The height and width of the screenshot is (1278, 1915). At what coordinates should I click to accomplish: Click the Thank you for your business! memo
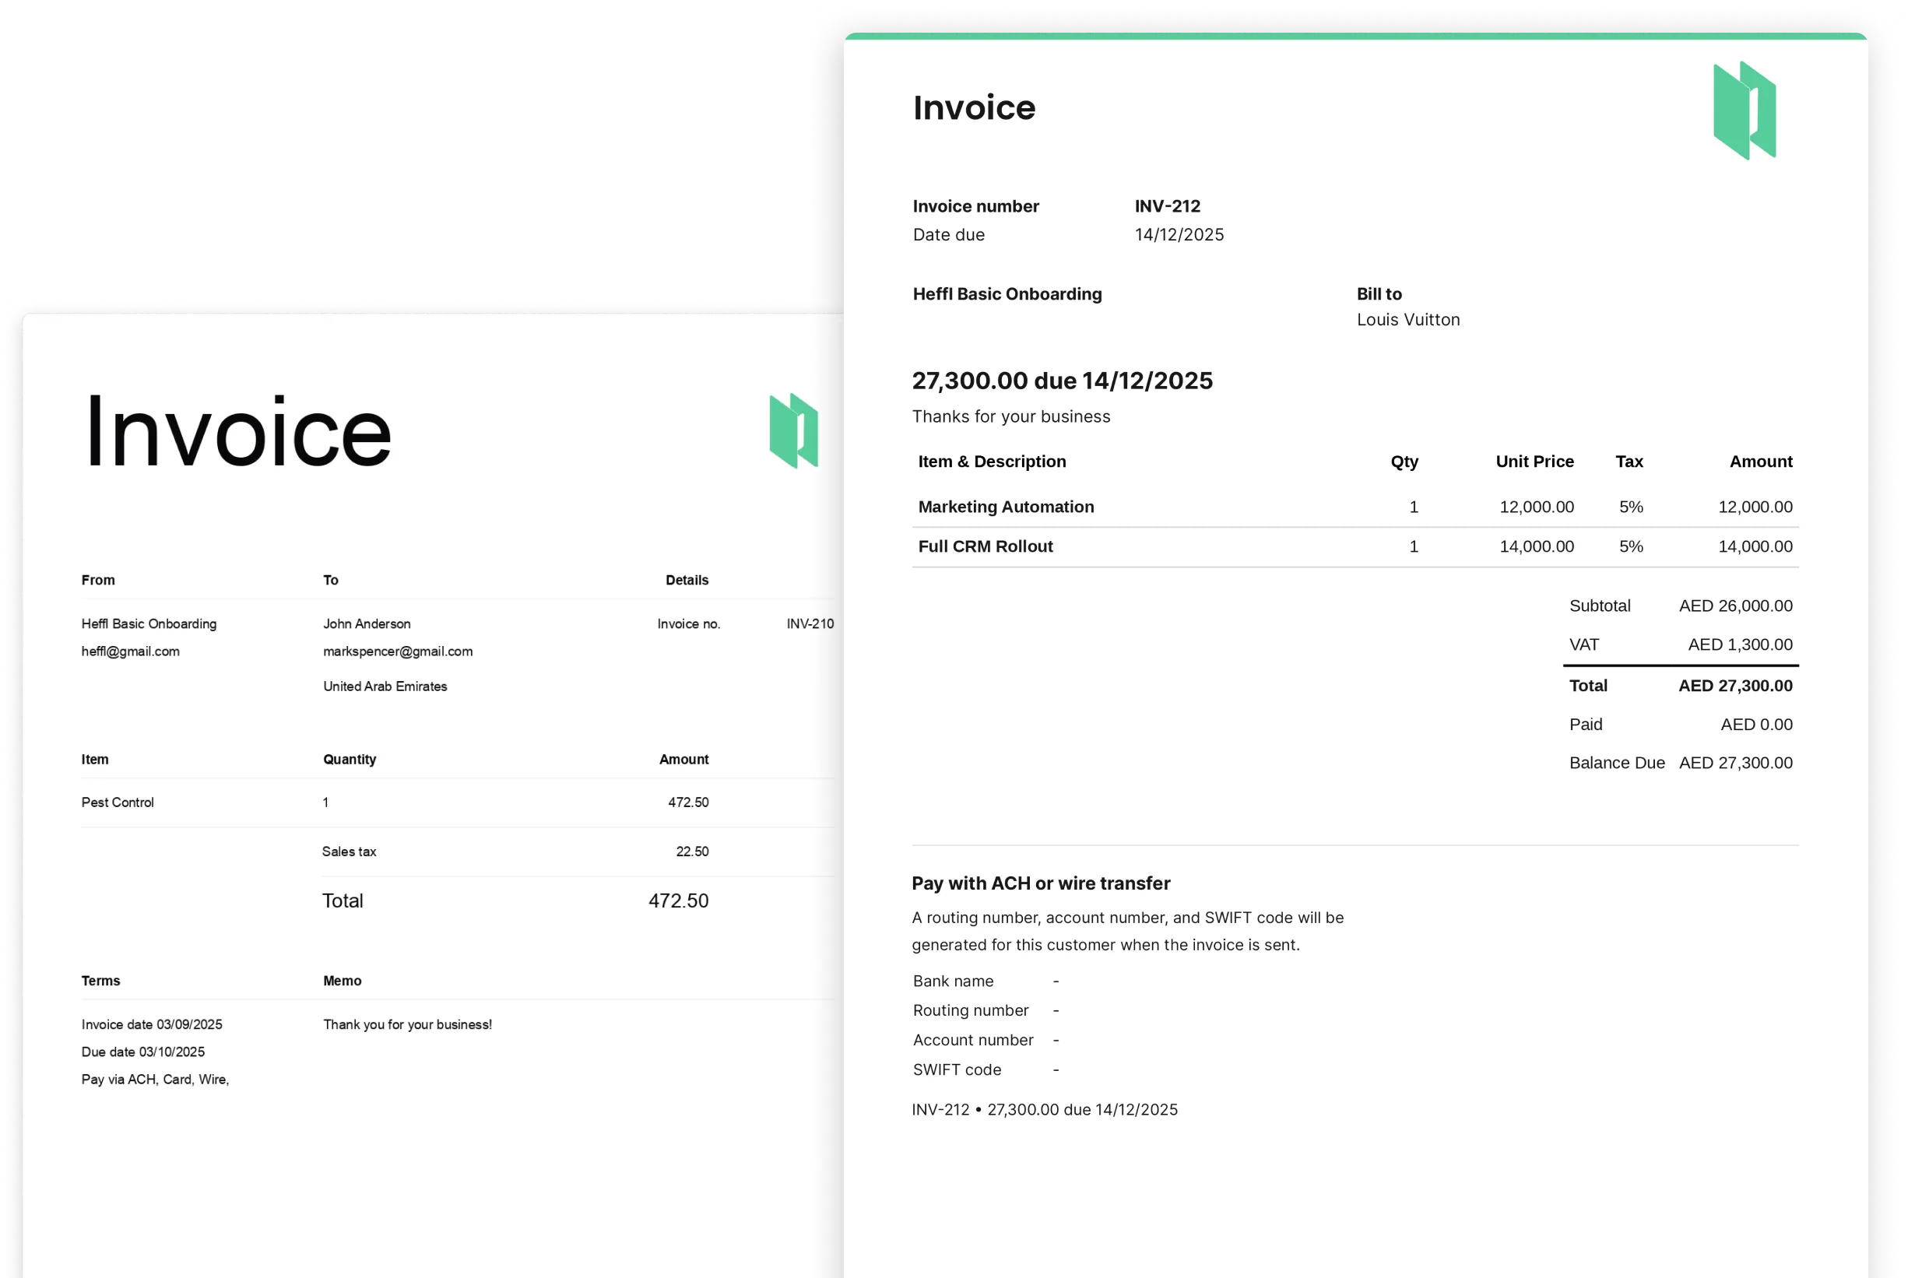(x=408, y=1024)
